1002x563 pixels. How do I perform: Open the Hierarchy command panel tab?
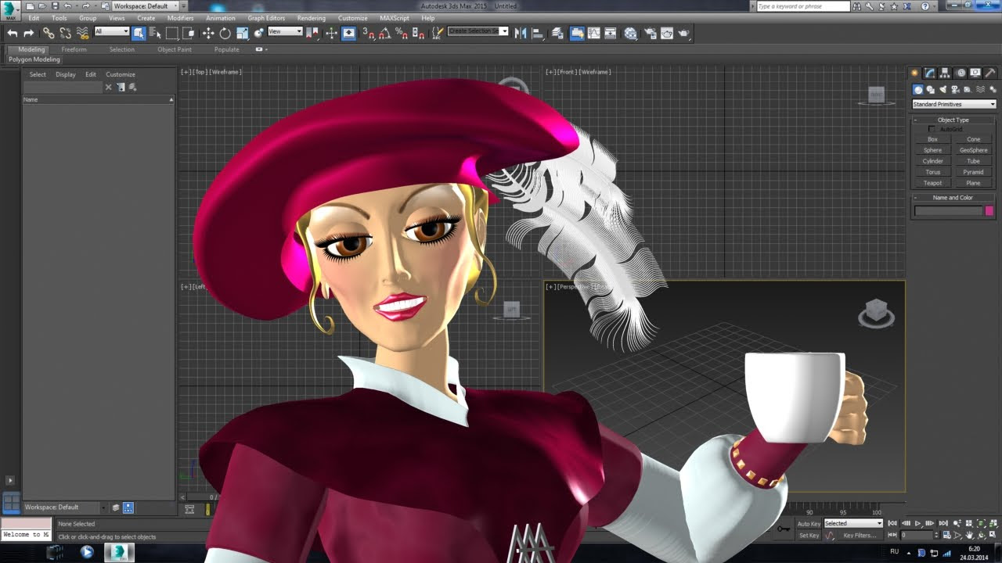click(x=945, y=73)
